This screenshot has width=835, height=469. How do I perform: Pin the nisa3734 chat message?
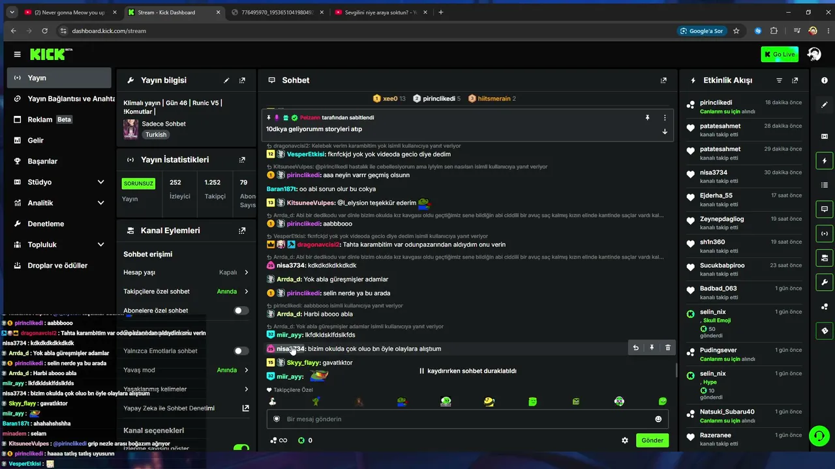tap(652, 348)
